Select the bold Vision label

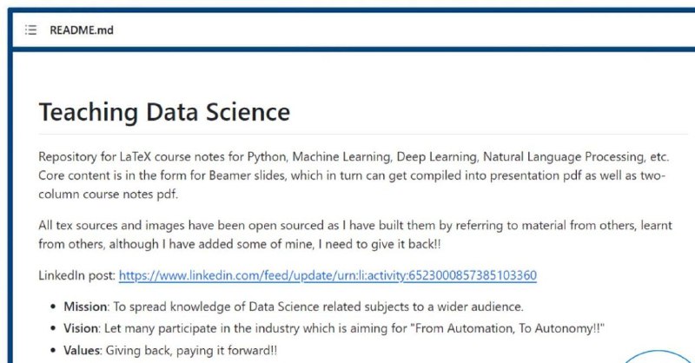point(81,328)
